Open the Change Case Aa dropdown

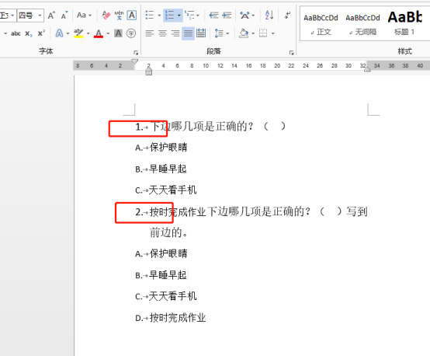[x=84, y=15]
